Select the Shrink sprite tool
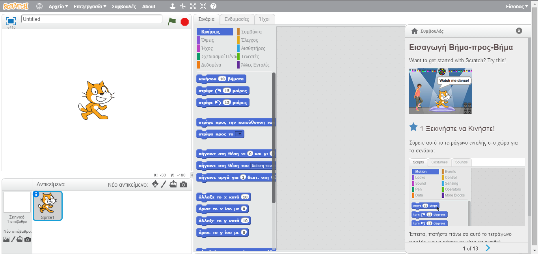This screenshot has height=254, width=538. (203, 6)
